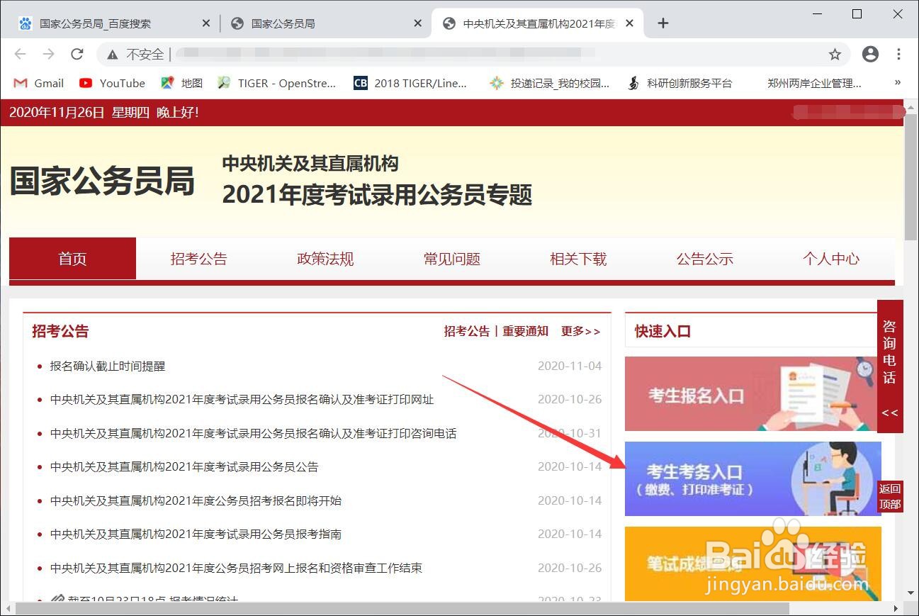This screenshot has height=616, width=919.
Task: Collapse 咨询电话 side panel arrows
Action: (890, 413)
